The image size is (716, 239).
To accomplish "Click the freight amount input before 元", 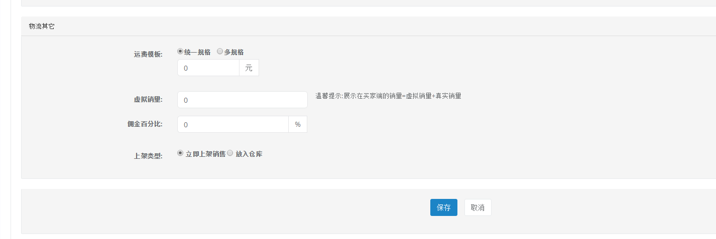I will tap(208, 68).
